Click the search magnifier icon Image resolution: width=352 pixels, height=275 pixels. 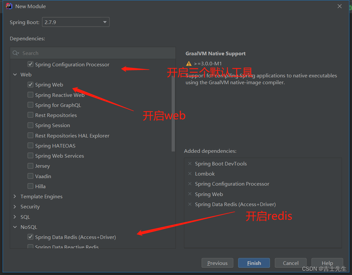tap(16, 53)
